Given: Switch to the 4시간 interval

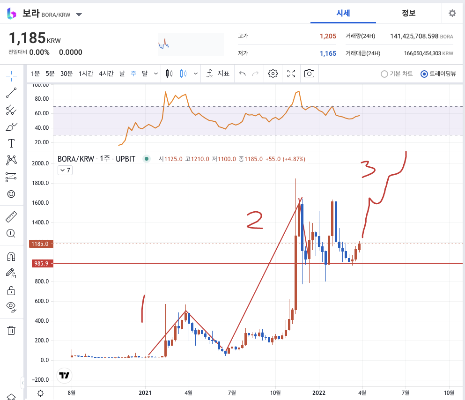Looking at the screenshot, I should coord(106,74).
